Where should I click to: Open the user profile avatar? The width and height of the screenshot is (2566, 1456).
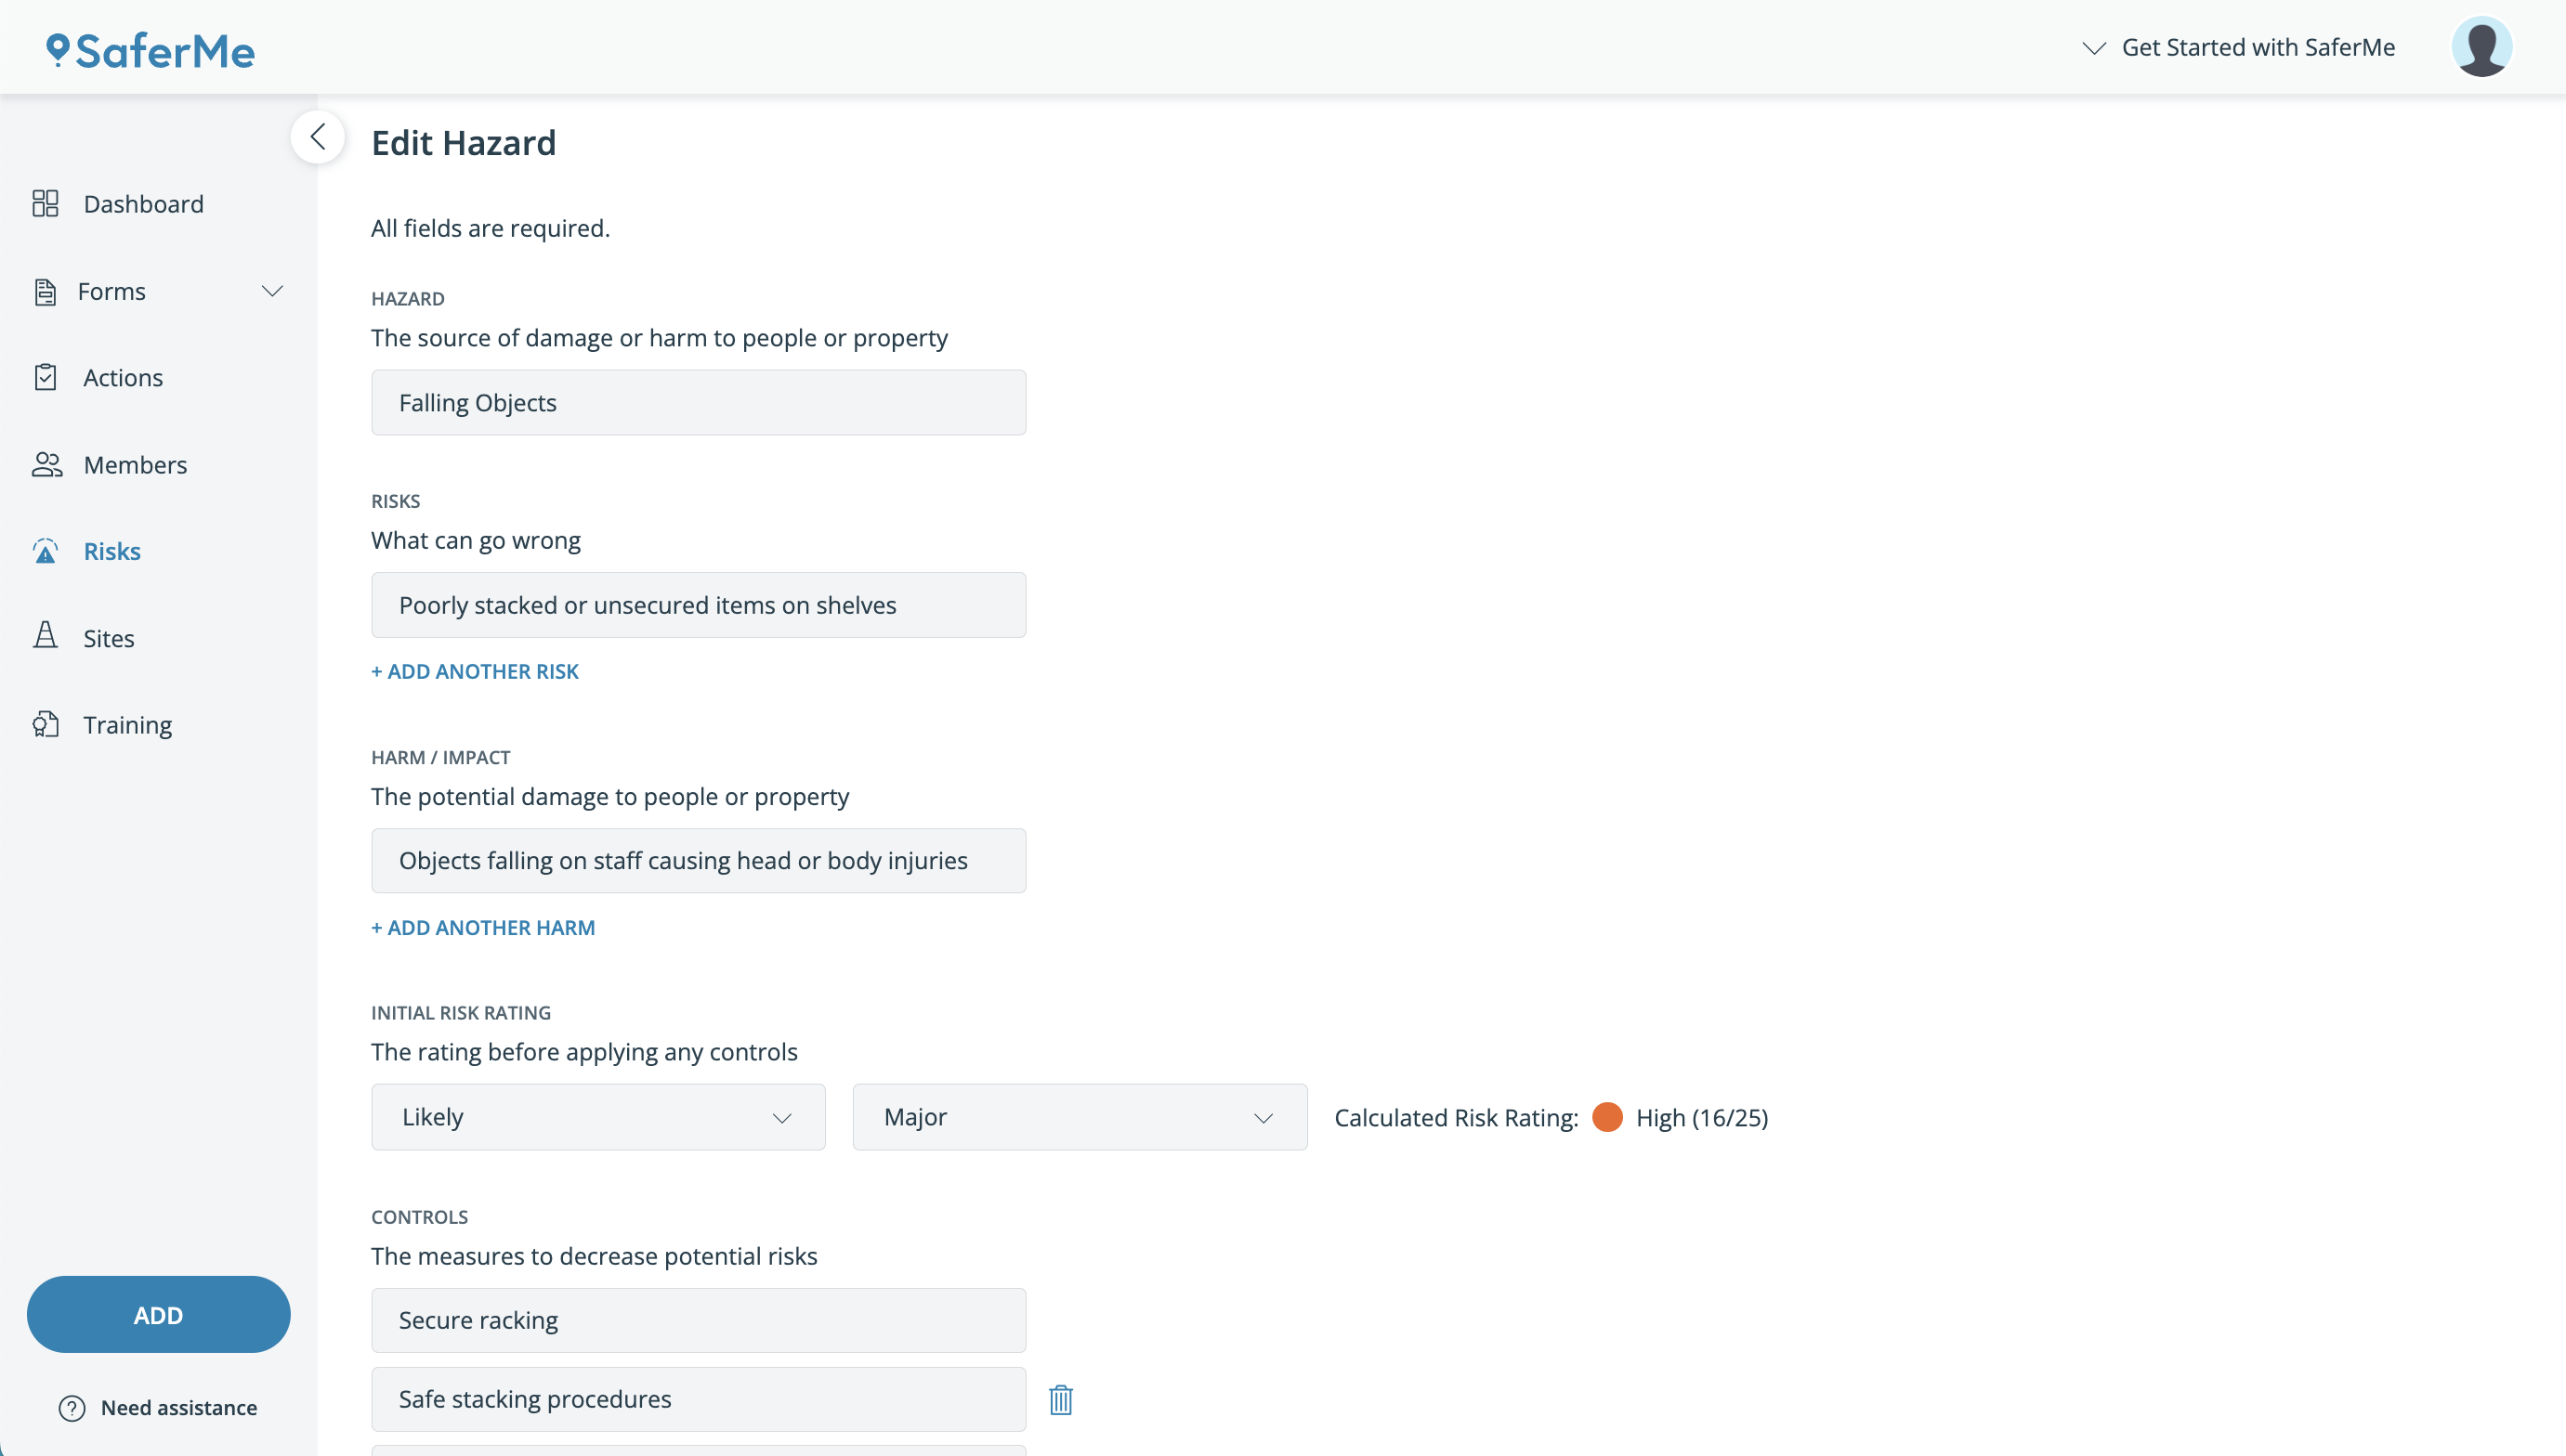click(2481, 47)
